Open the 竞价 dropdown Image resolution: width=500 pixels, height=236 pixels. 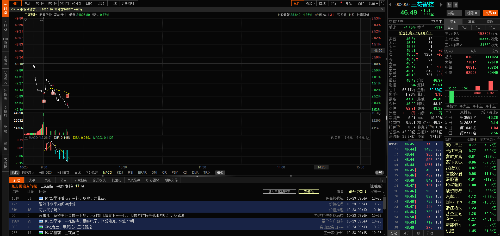298,3
